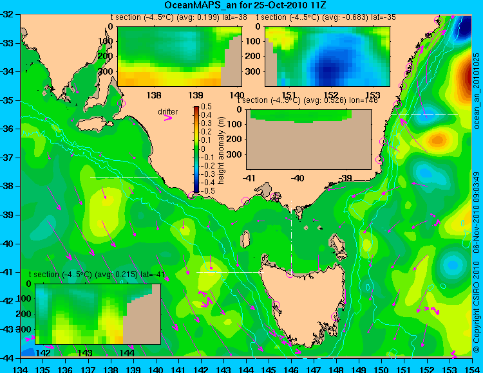Click the title 'OceanMAPS_an for 25-Oct-2010 11Z'
Screen dimensions: 483x373
[x=245, y=5]
